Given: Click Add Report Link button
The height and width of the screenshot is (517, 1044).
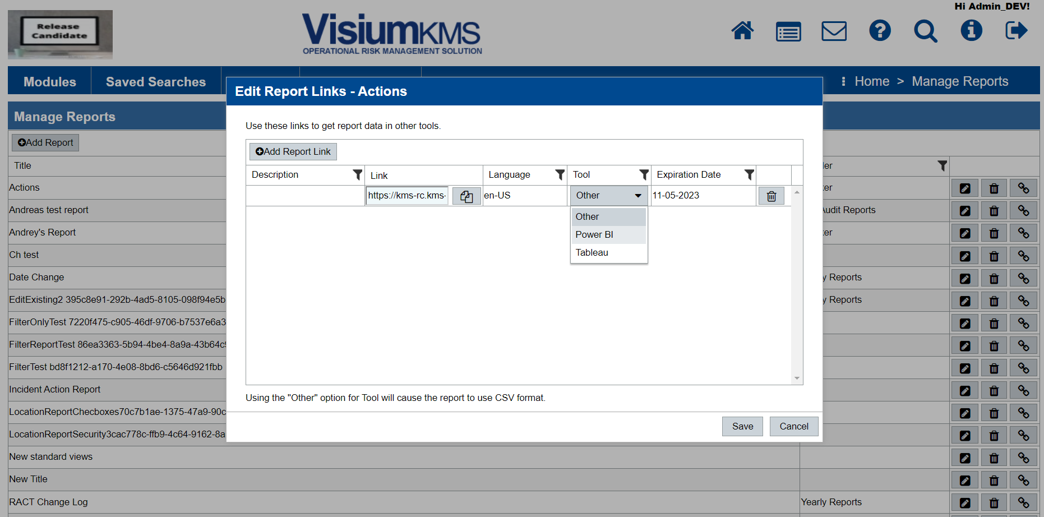Looking at the screenshot, I should click(293, 151).
